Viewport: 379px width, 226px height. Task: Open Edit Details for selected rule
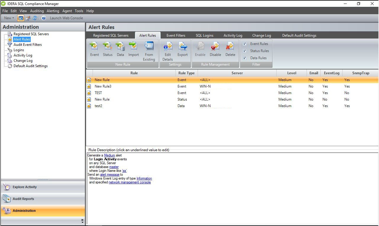click(x=167, y=51)
